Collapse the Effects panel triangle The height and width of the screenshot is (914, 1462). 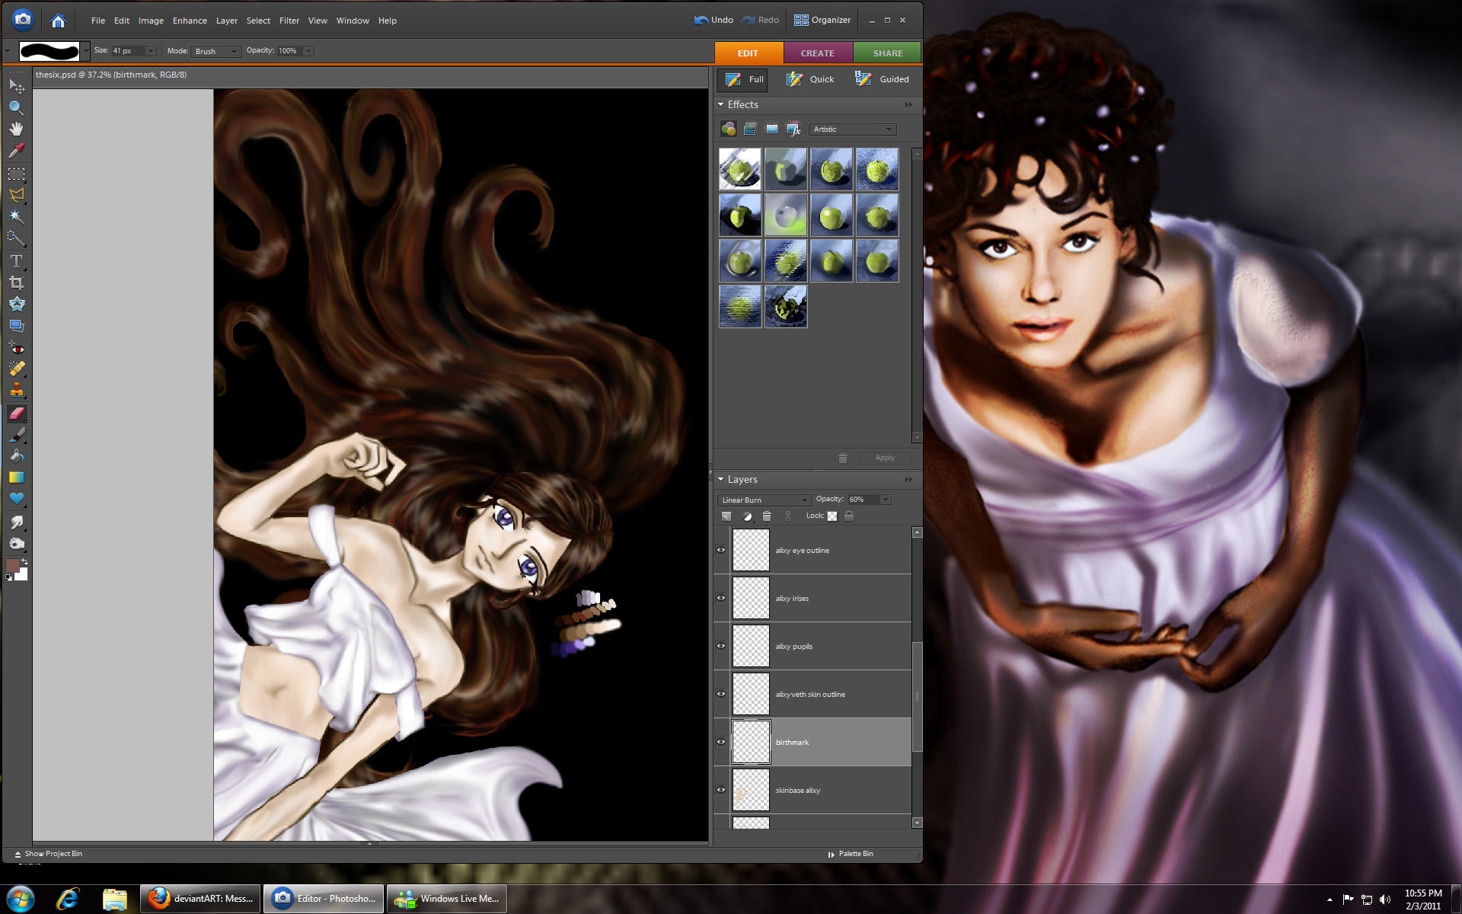tap(720, 104)
